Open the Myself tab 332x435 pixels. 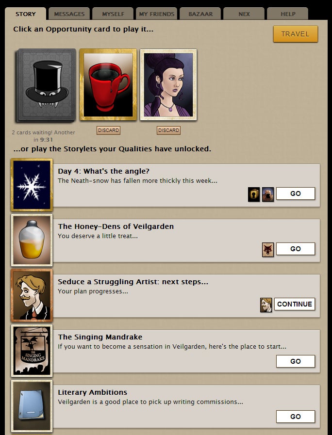point(113,14)
